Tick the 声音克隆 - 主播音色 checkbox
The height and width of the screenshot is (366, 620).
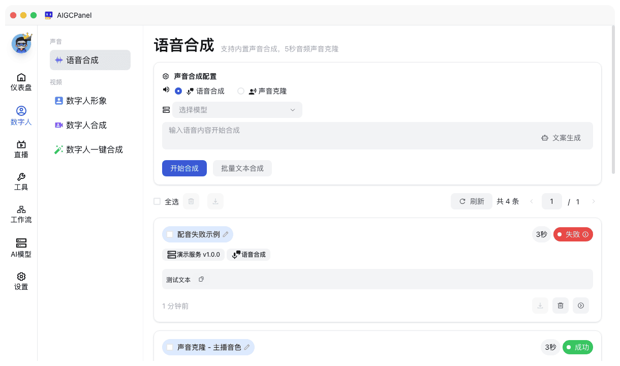coord(170,347)
